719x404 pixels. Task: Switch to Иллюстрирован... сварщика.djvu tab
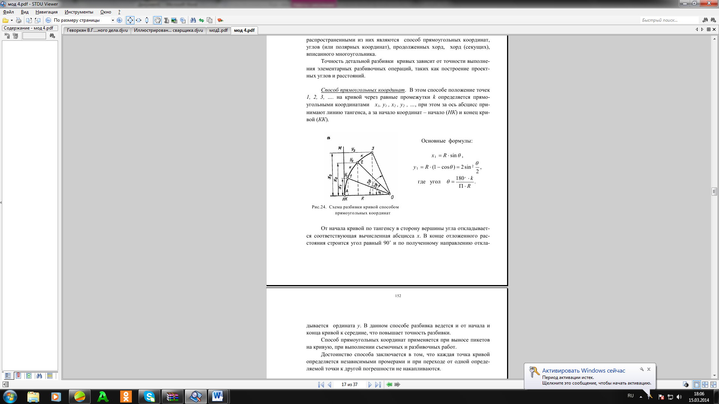click(x=169, y=30)
